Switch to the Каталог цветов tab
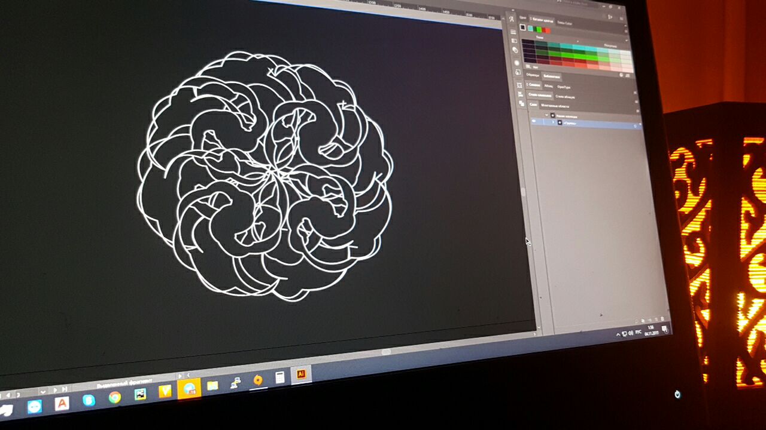 pos(541,20)
